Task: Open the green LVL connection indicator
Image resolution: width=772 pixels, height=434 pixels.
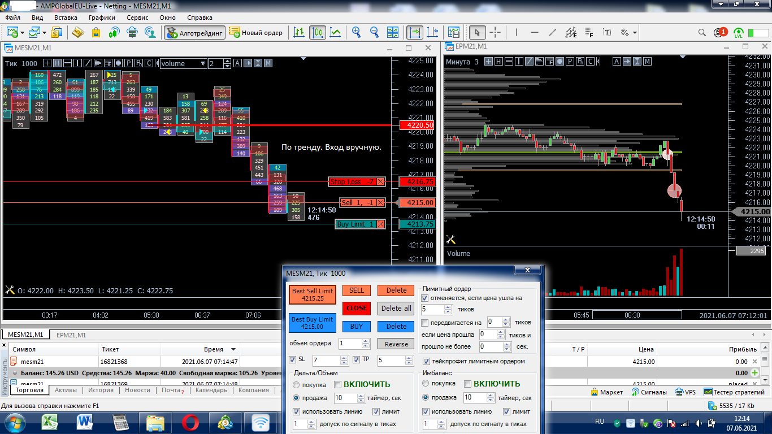Action: point(739,33)
